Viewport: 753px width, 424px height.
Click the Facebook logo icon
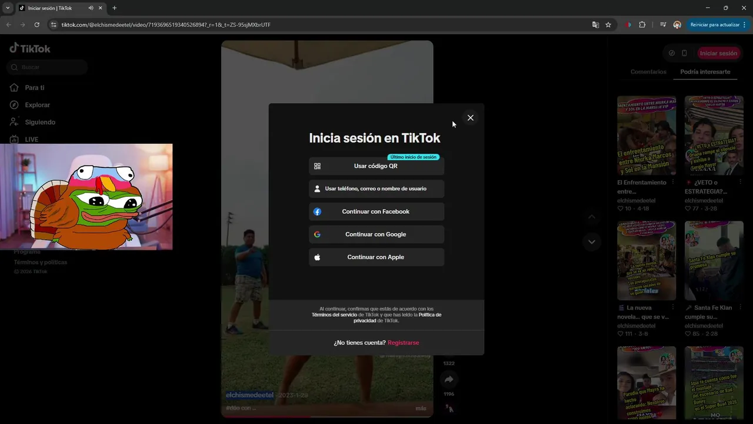pyautogui.click(x=317, y=211)
